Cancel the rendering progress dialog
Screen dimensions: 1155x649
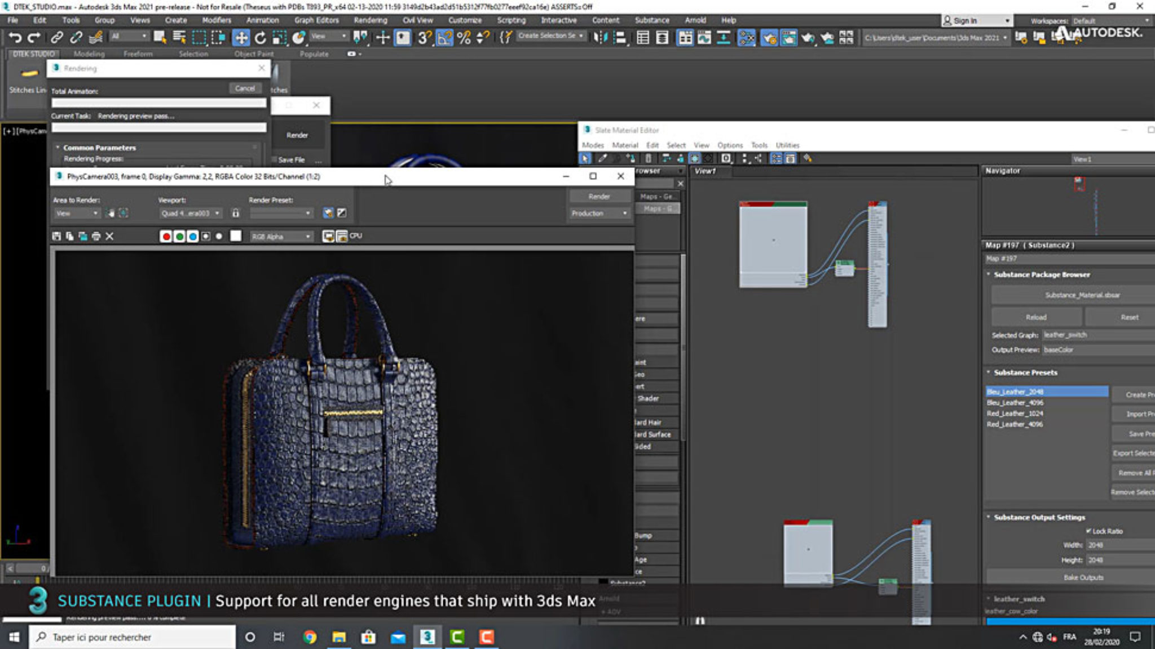point(245,88)
